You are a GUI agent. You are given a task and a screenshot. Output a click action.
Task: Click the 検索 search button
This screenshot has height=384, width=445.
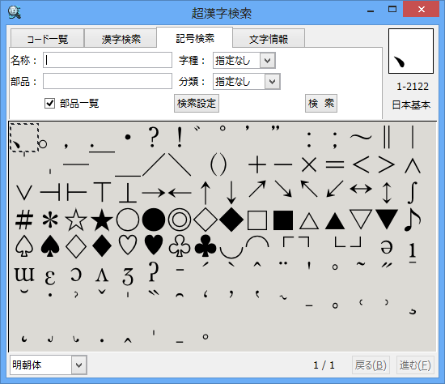pyautogui.click(x=321, y=103)
